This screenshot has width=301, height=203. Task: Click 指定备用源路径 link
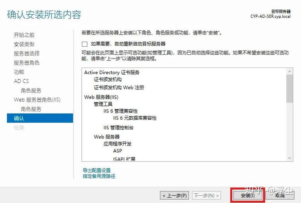coord(99,176)
